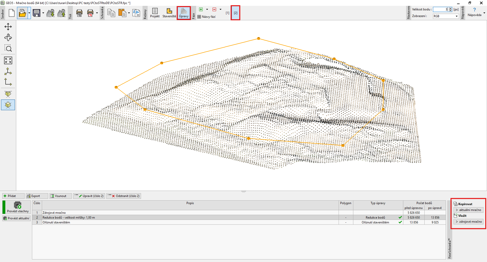
Task: Open the Projekt mode
Action: [x=155, y=13]
